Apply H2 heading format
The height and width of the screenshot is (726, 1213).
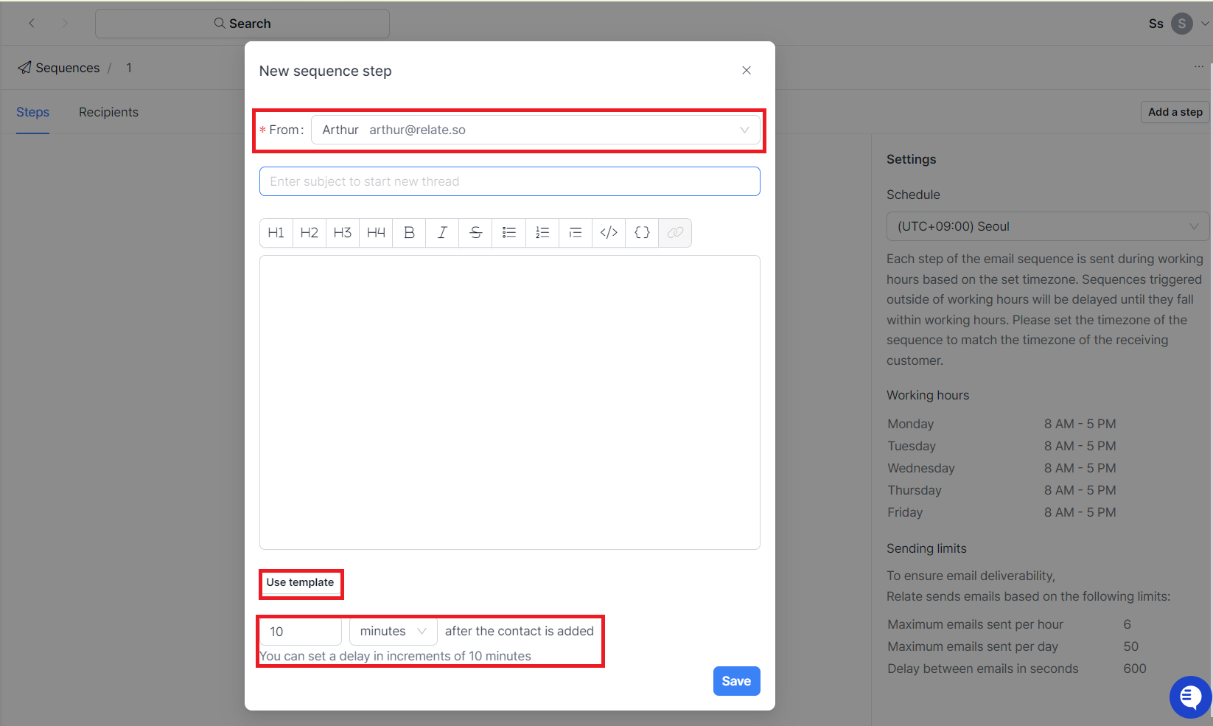point(310,233)
